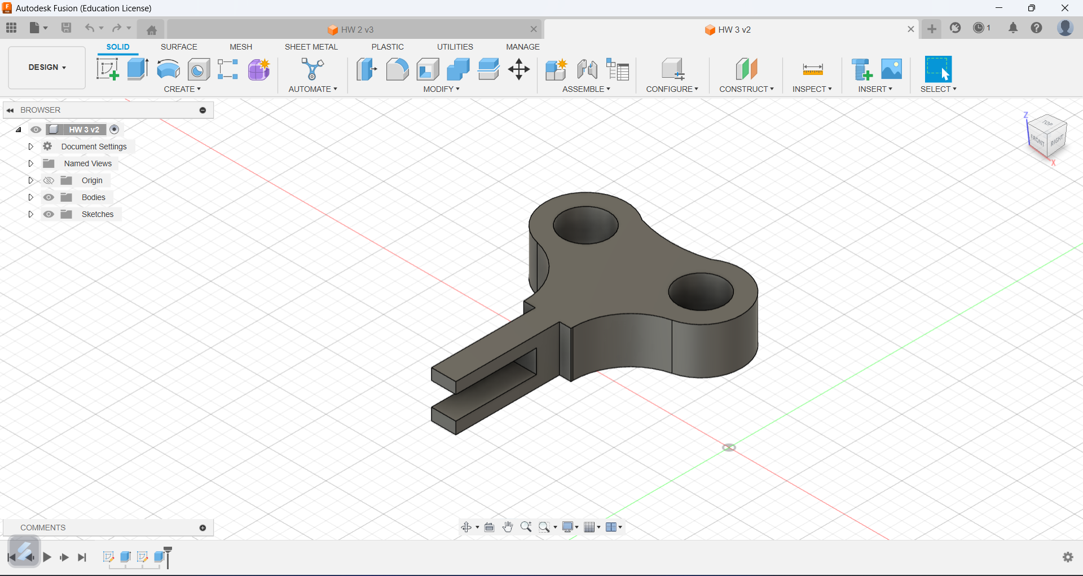1083x576 pixels.
Task: Open the CONSTRUCT dropdown menu
Action: (746, 89)
